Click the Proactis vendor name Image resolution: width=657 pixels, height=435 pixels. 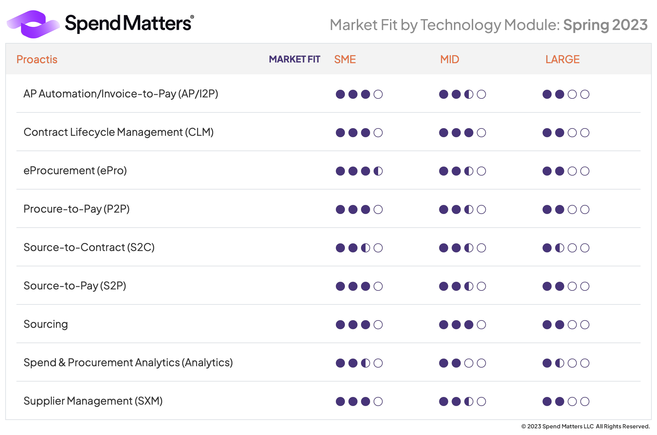37,59
